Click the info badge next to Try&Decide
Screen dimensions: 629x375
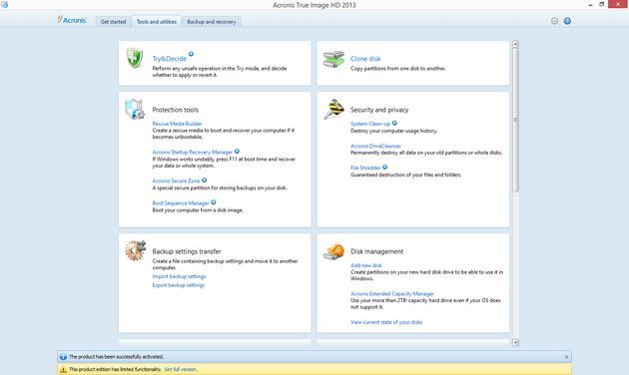[191, 54]
